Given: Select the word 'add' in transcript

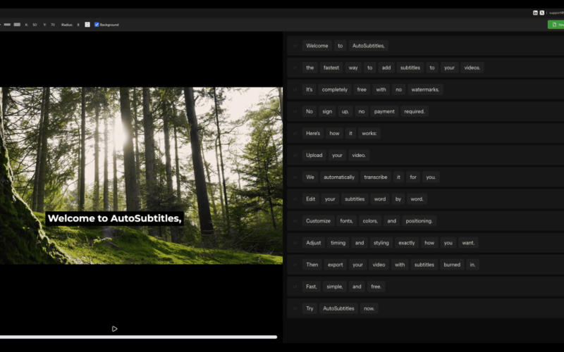Looking at the screenshot, I should [x=386, y=68].
